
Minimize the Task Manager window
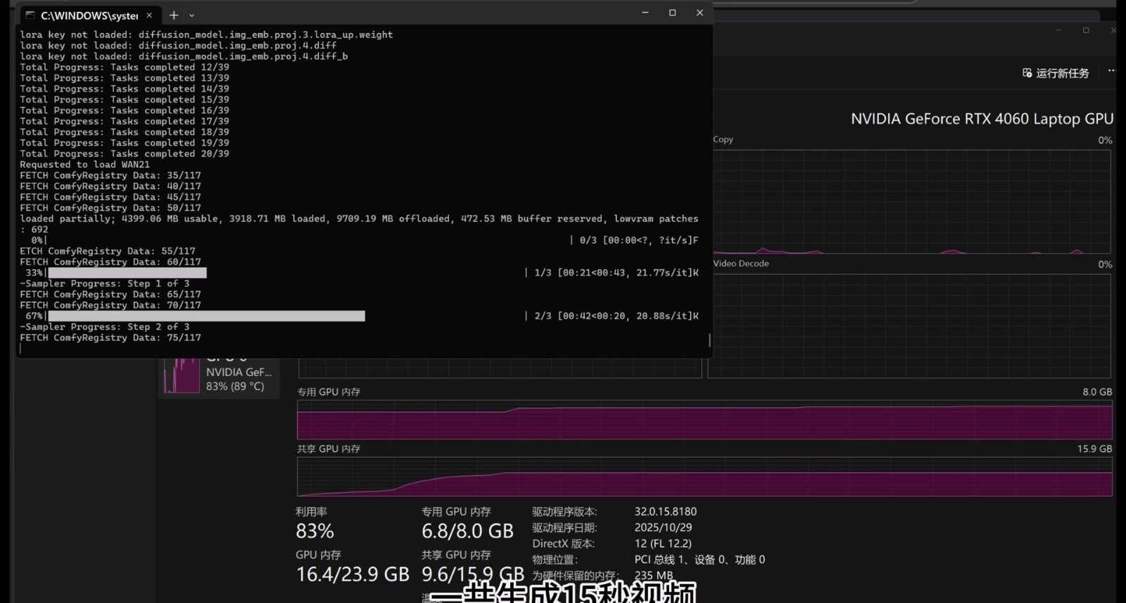[1058, 30]
